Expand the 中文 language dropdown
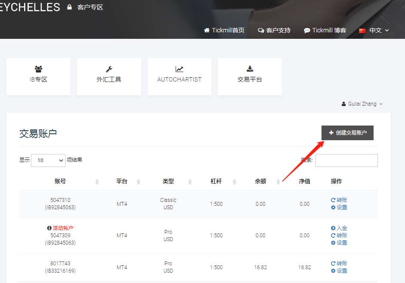Screen dimensions: 405x283 (x=386, y=30)
